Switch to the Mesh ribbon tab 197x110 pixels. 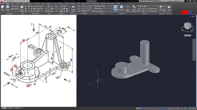pos(24,3)
